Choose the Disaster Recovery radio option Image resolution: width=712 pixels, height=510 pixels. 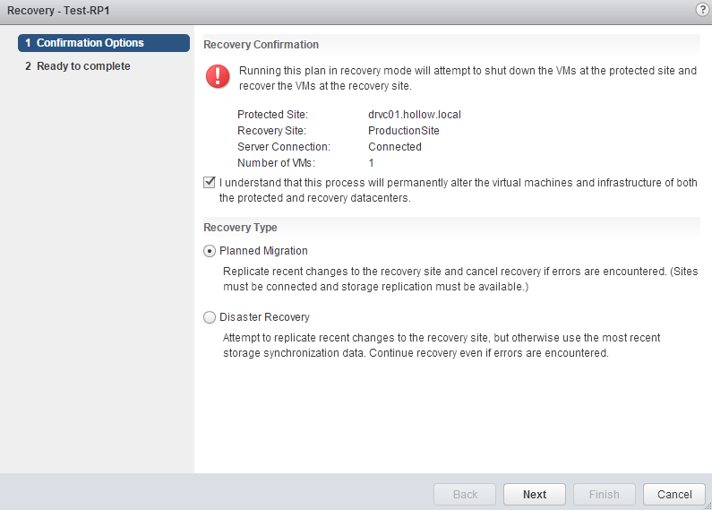tap(210, 317)
